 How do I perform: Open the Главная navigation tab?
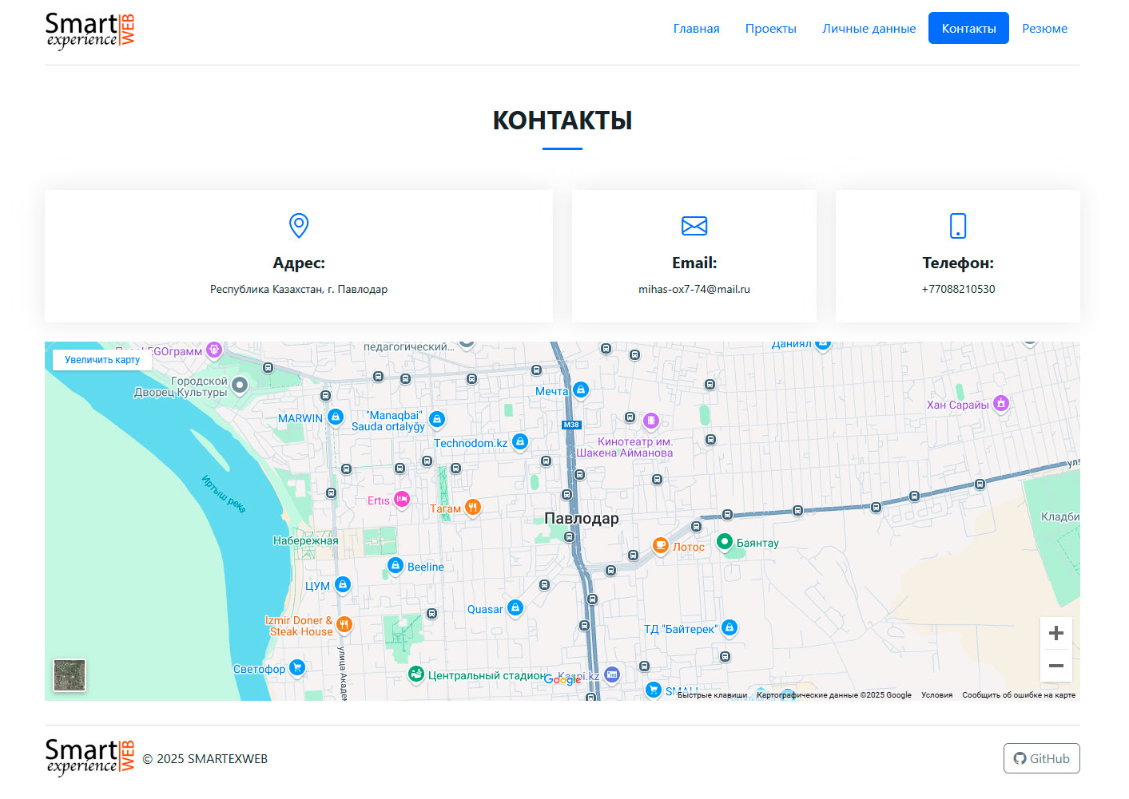(x=696, y=29)
